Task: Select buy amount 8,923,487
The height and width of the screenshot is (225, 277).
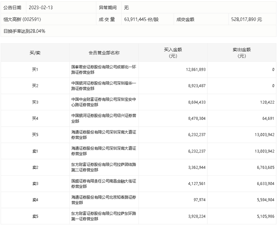Action: coord(197,86)
